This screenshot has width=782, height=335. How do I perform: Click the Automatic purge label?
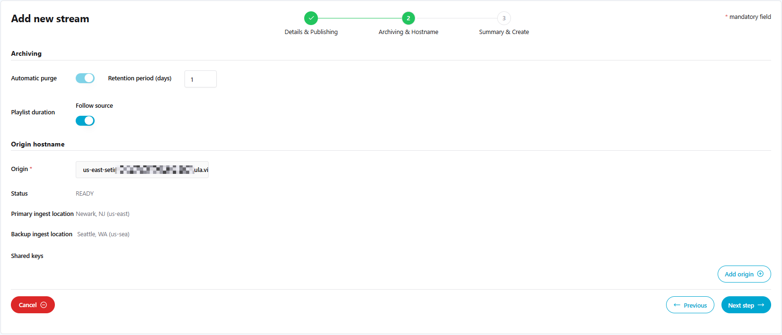coord(34,78)
